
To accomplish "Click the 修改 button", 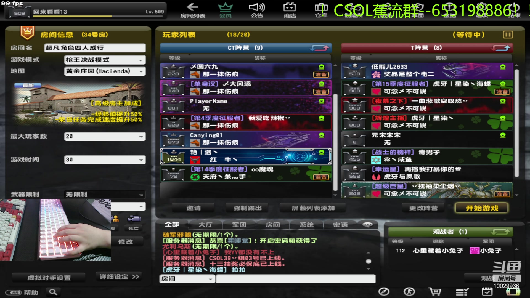I will (126, 242).
